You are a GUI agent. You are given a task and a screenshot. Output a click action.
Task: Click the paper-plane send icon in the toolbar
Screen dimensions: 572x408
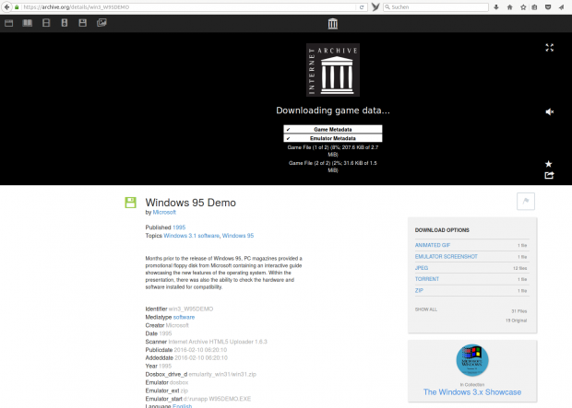562,7
